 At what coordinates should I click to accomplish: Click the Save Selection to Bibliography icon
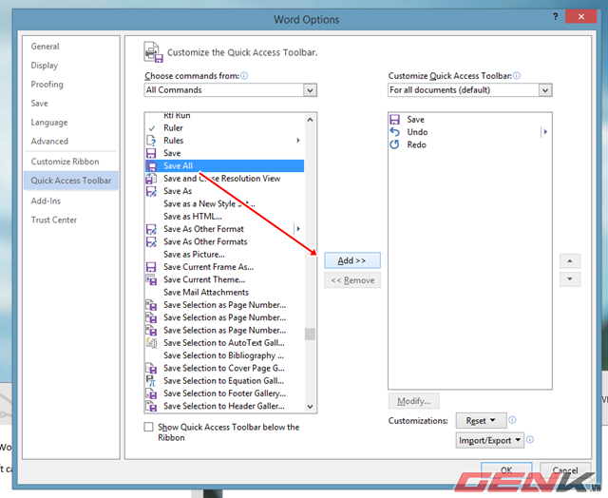tap(151, 355)
